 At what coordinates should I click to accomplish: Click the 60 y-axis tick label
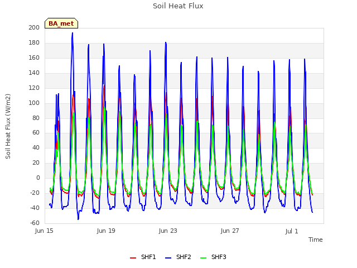[36, 132]
